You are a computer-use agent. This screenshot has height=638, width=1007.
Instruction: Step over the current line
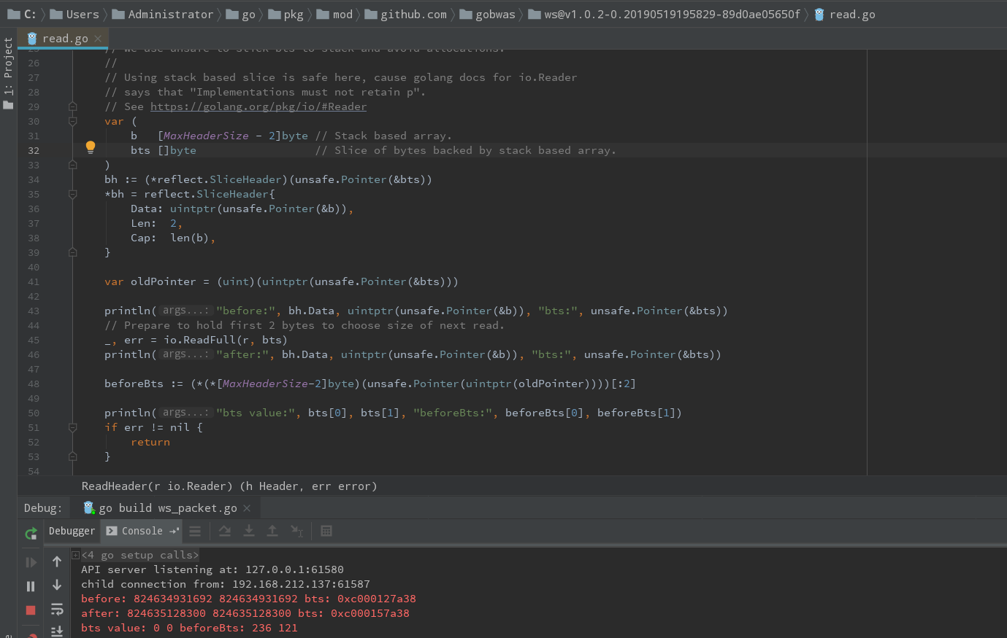226,531
